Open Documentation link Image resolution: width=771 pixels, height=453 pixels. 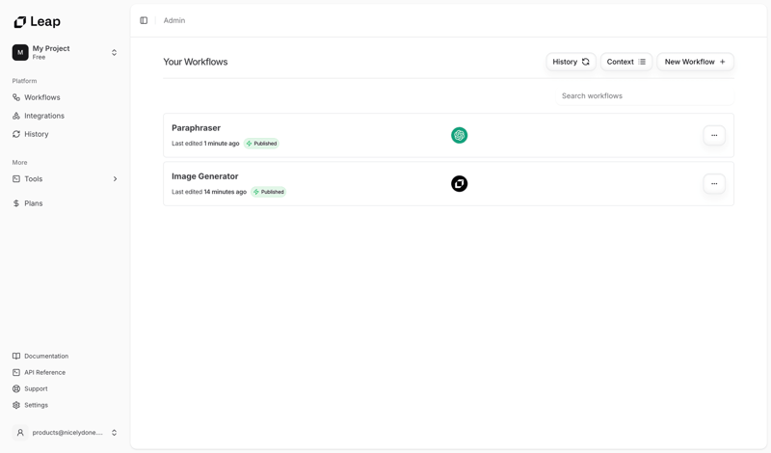[x=46, y=356]
